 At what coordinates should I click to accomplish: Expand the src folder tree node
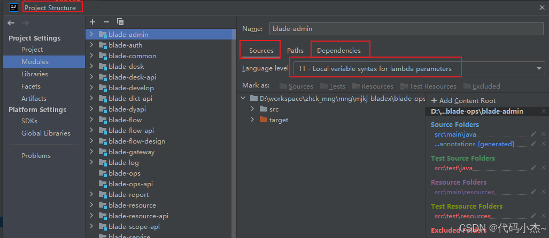coord(252,109)
